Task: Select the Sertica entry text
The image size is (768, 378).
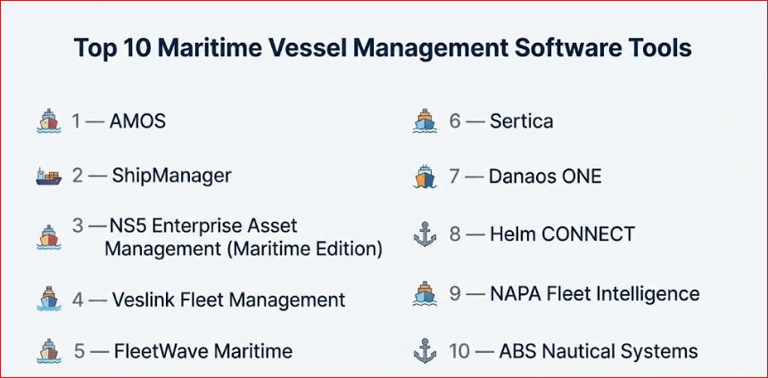Action: (521, 121)
